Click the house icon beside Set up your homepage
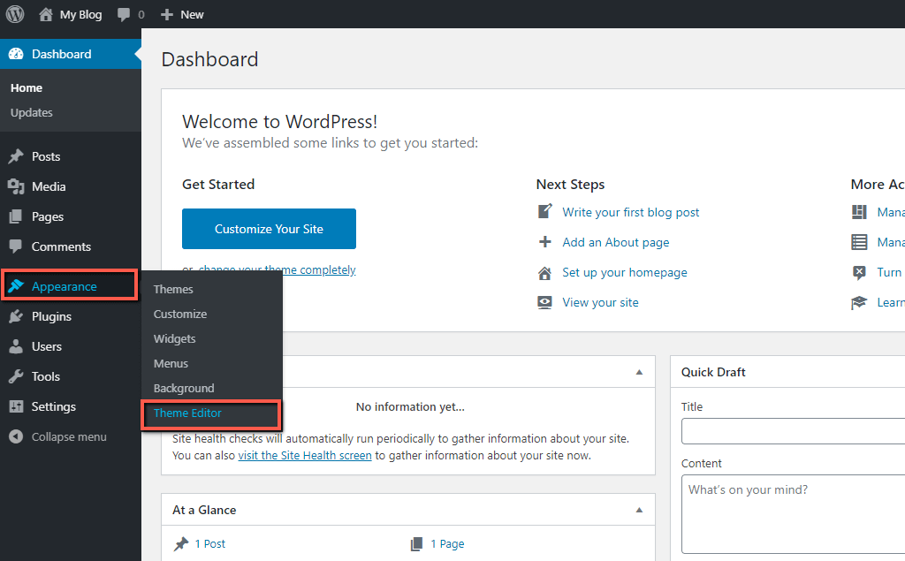This screenshot has width=905, height=561. tap(544, 272)
